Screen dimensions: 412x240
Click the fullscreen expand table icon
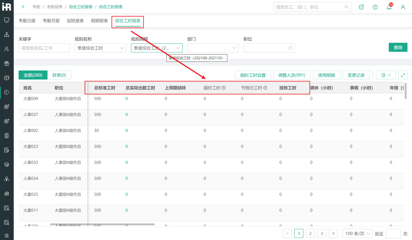tap(403, 75)
